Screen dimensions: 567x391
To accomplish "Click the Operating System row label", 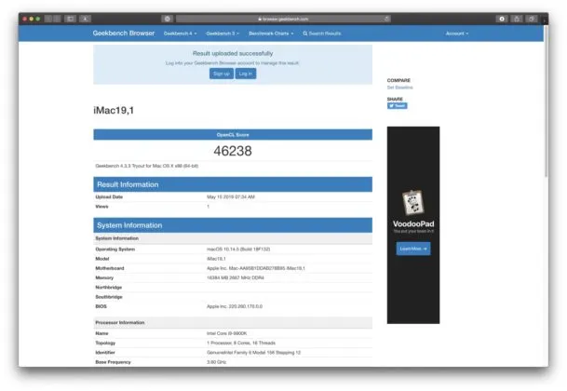I will pyautogui.click(x=115, y=249).
